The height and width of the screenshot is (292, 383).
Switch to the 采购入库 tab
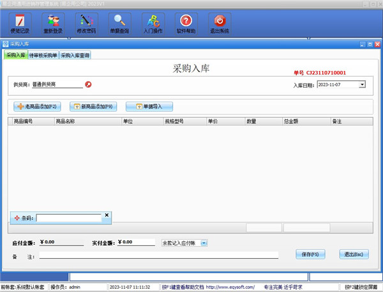click(15, 55)
